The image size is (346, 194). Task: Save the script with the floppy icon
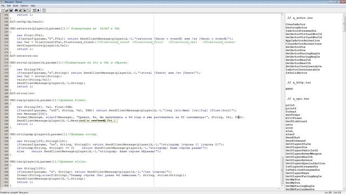pyautogui.click(x=11, y=10)
